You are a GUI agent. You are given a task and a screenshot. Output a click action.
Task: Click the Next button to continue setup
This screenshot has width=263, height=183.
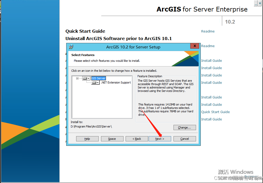click(160, 138)
